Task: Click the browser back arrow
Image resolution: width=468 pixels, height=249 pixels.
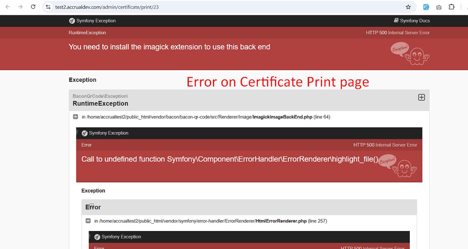Action: tap(8, 7)
